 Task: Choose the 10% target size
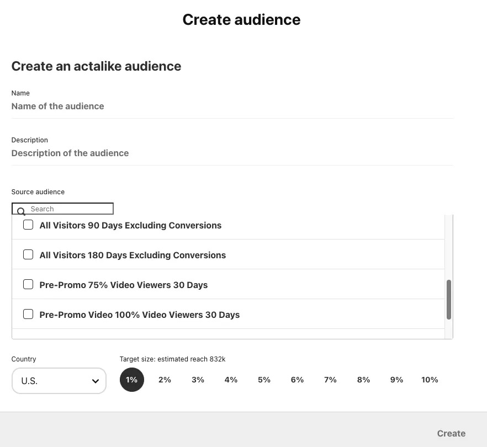pos(430,380)
